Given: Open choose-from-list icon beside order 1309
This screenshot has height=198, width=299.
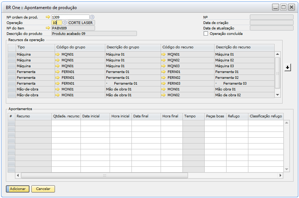Looking at the screenshot, I should (92, 17).
